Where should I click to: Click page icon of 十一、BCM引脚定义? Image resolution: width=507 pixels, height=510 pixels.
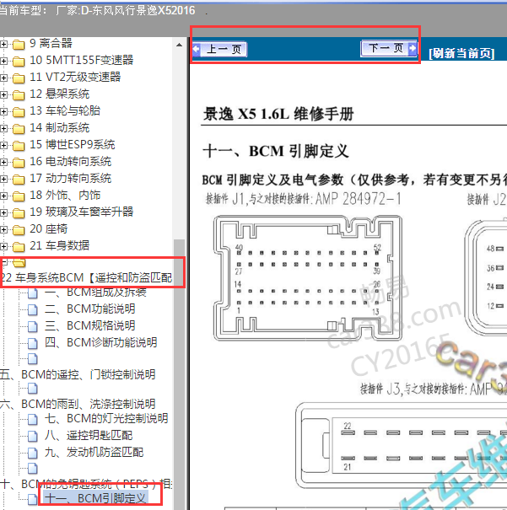[33, 499]
